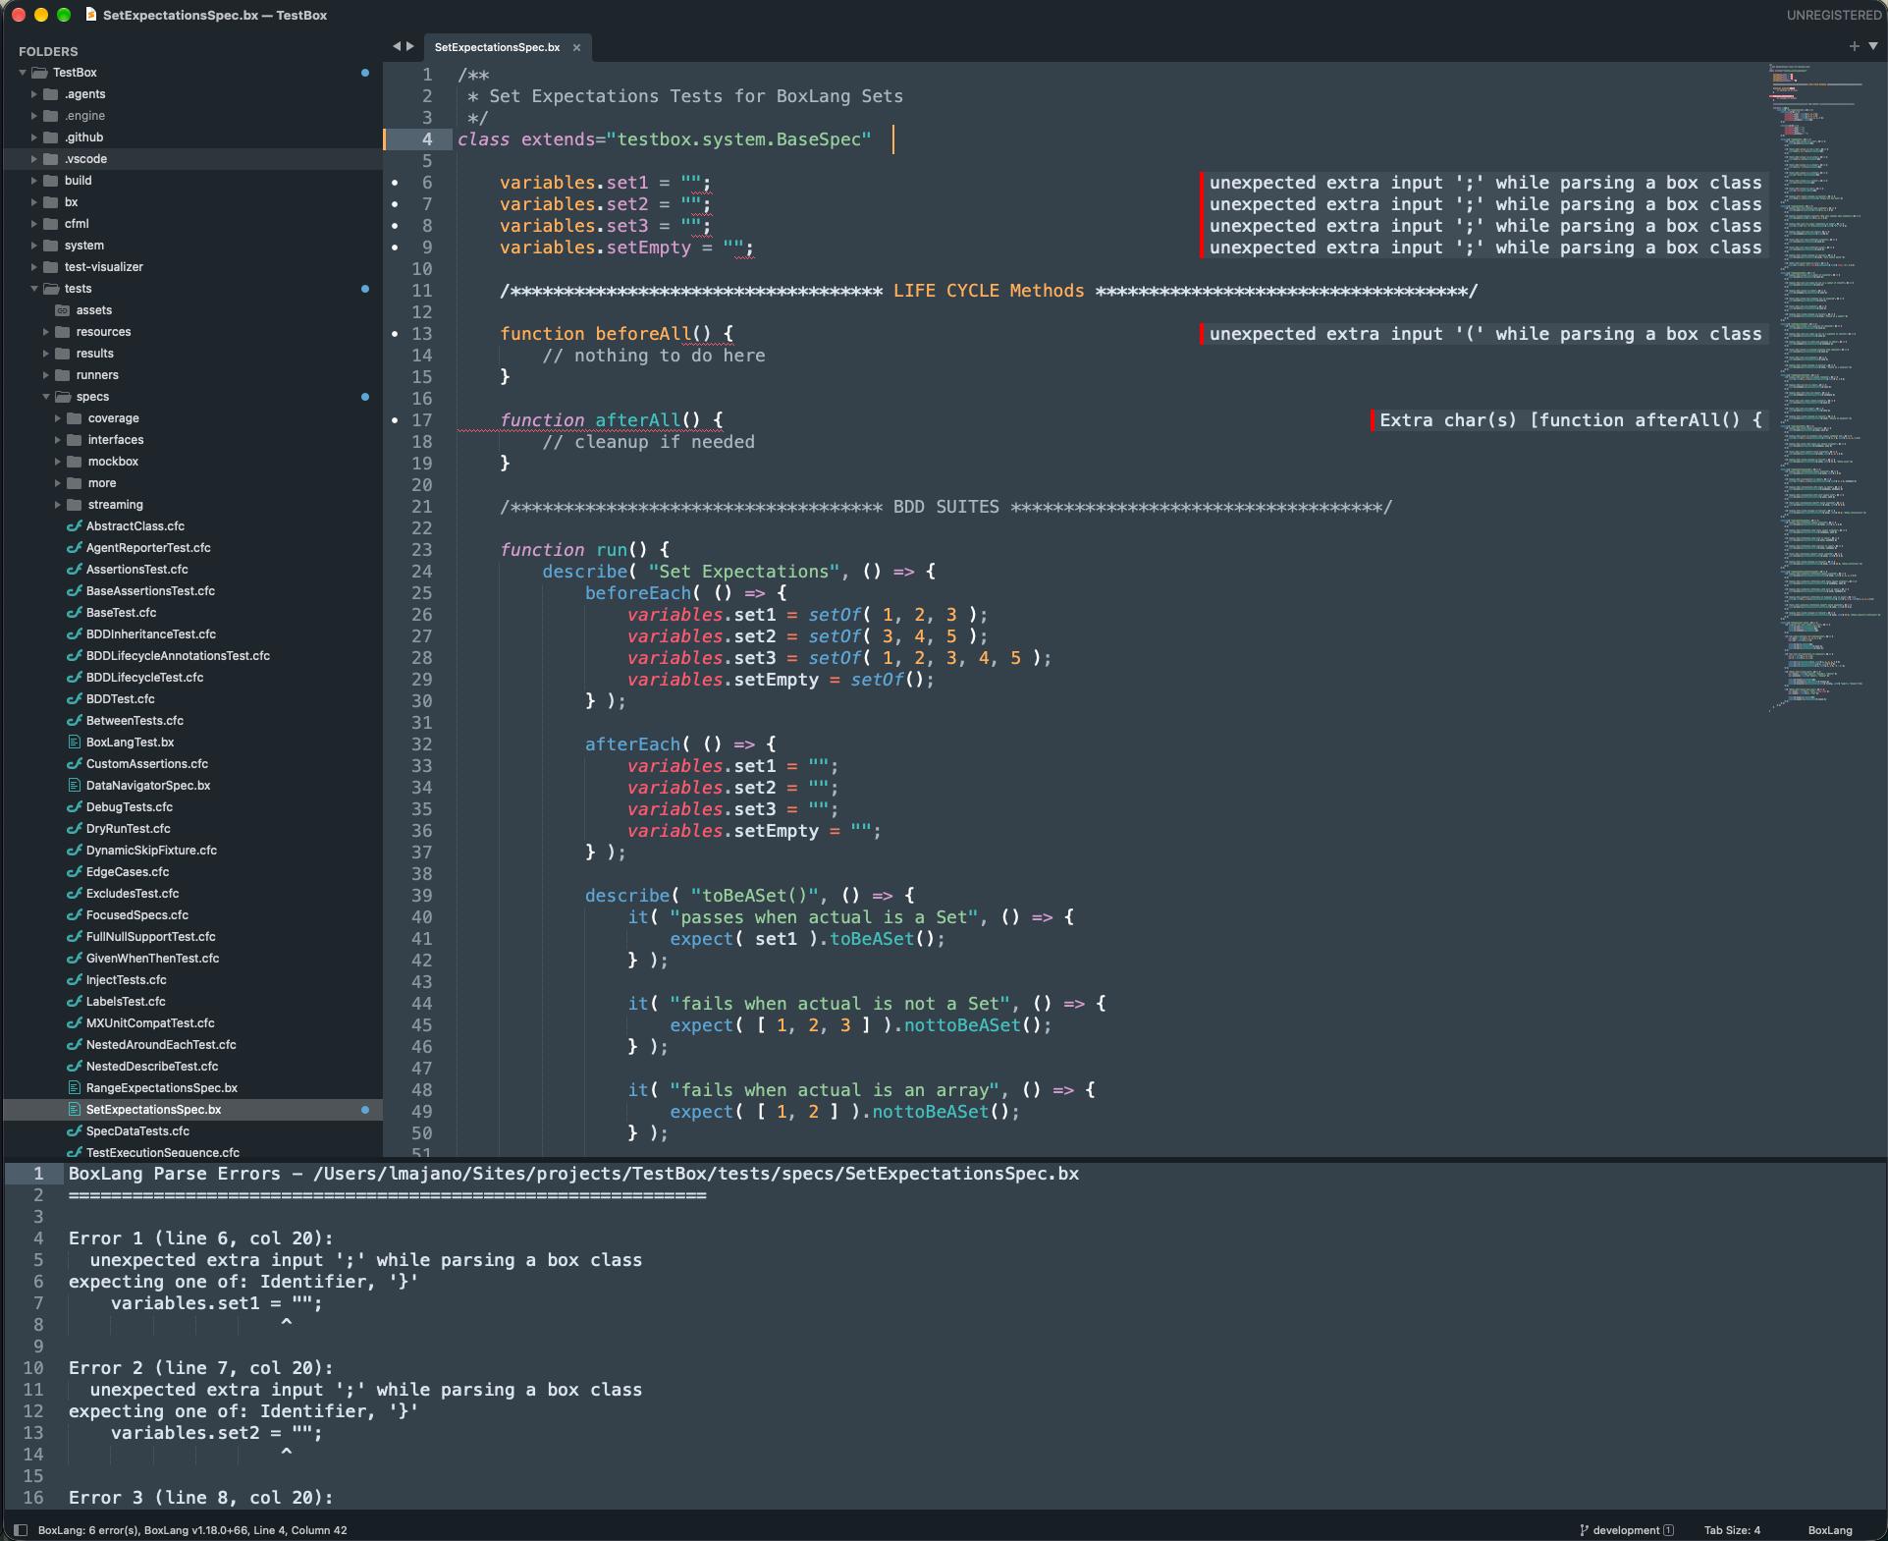Collapse the TestBox root folder
Viewport: 1888px width, 1541px height.
(23, 73)
